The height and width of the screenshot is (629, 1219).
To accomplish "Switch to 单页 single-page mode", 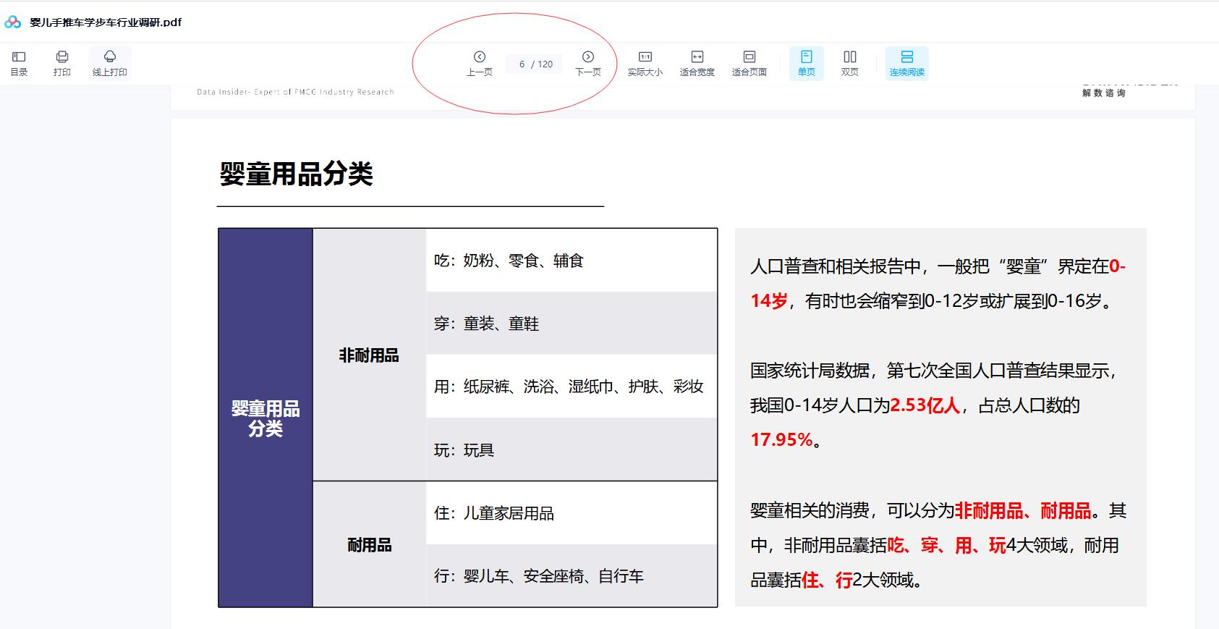I will click(x=806, y=63).
